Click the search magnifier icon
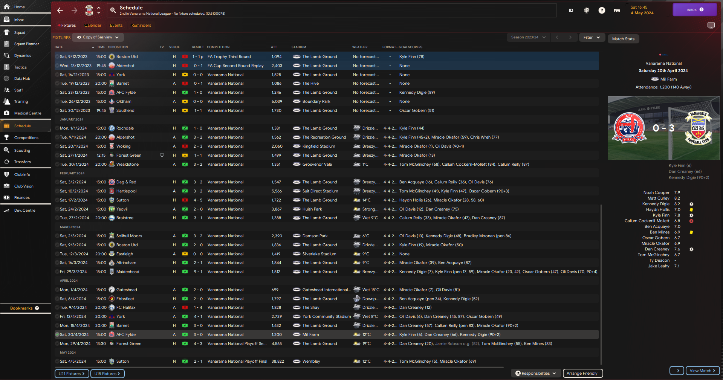The image size is (723, 380). pyautogui.click(x=113, y=11)
